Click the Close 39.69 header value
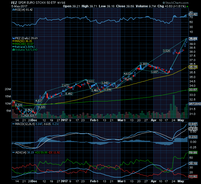This screenshot has width=201, height=184. coord(125,6)
